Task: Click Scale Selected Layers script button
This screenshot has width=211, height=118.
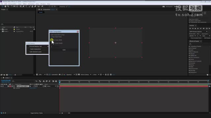Action: 36,52
